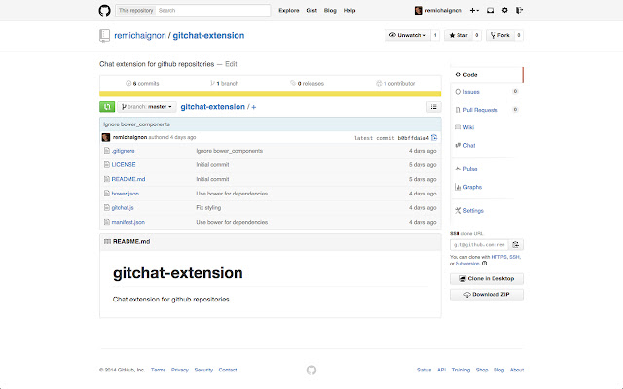This screenshot has height=389, width=623.
Task: Click Help in top navigation
Action: click(349, 11)
